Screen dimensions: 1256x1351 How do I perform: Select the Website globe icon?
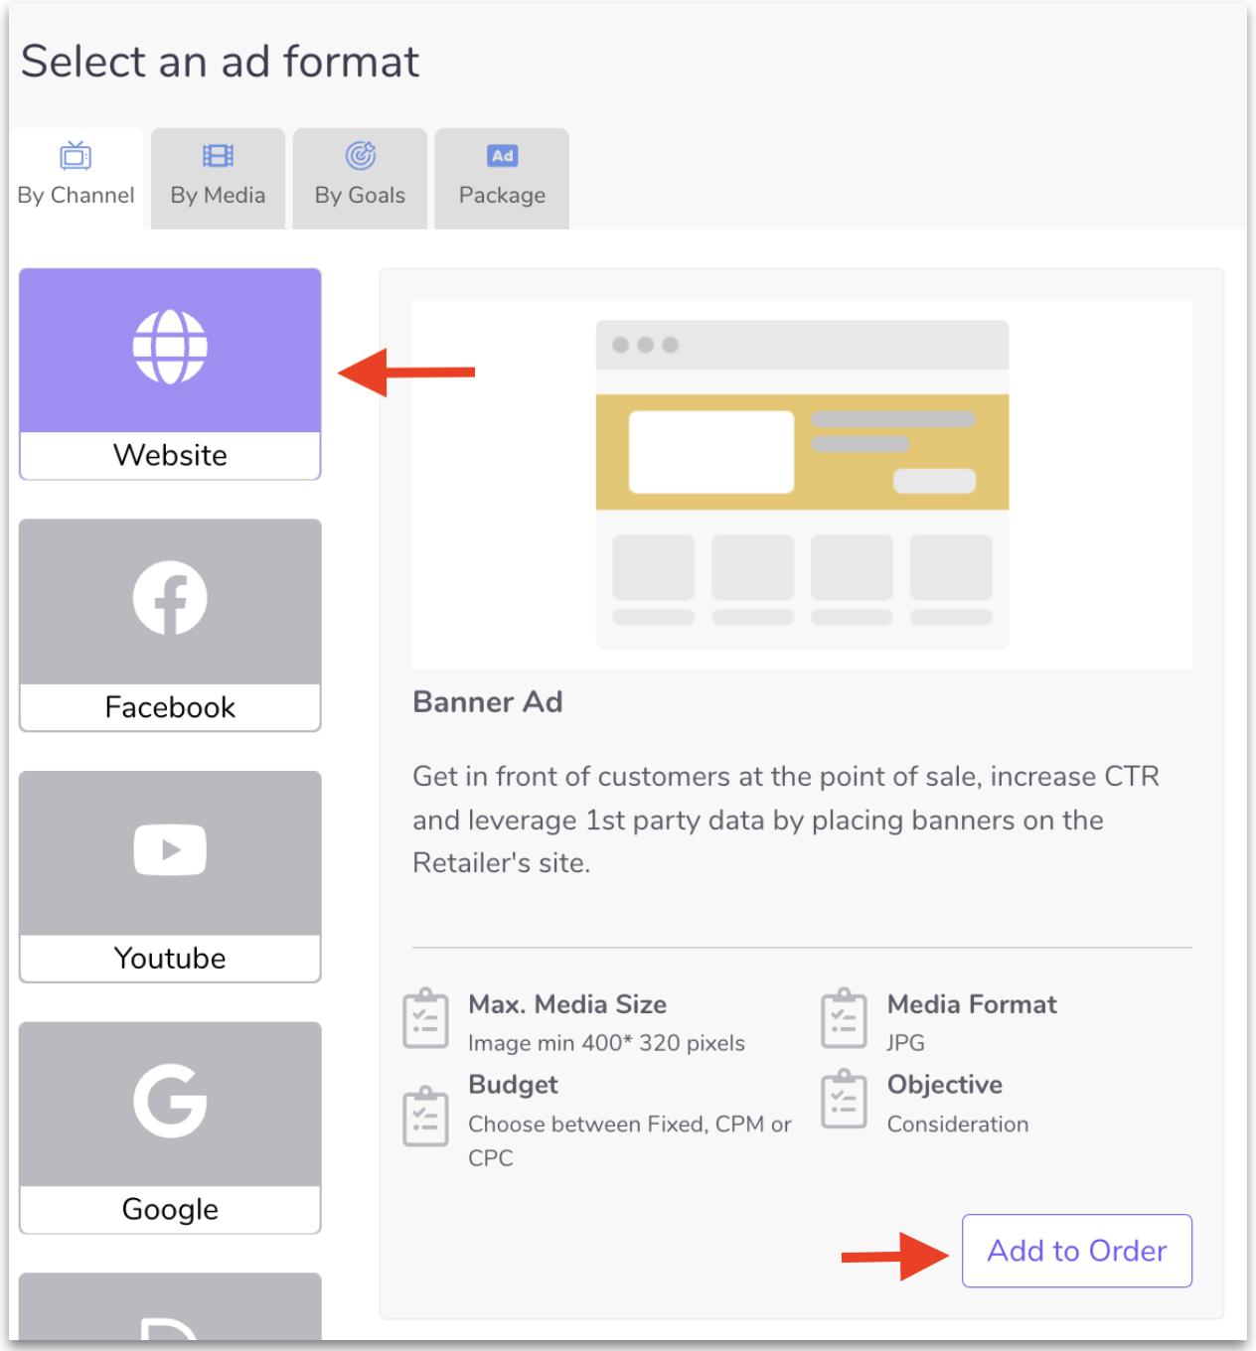pyautogui.click(x=170, y=347)
